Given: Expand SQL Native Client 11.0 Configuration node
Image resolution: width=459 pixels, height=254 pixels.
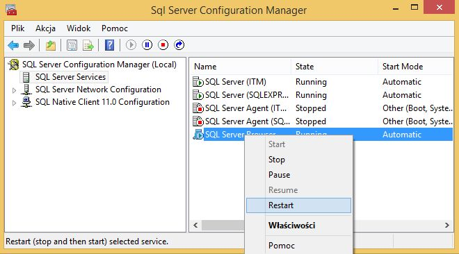Looking at the screenshot, I should 14,103.
